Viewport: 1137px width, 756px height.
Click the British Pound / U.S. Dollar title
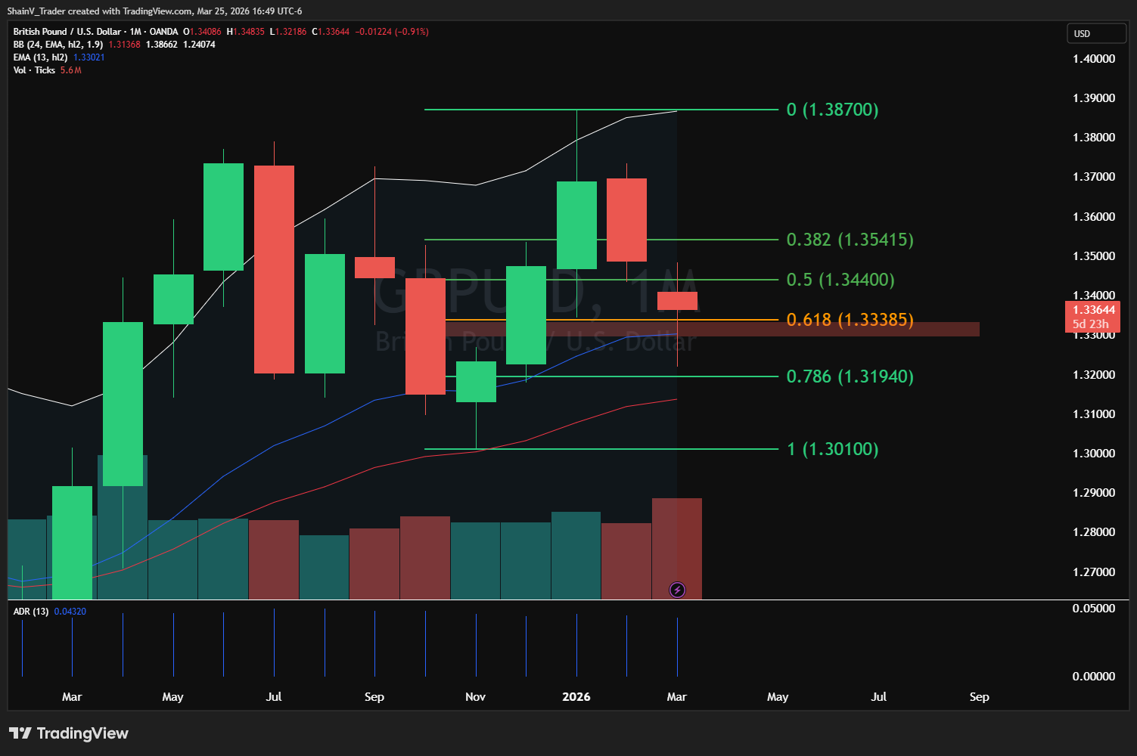(x=67, y=32)
